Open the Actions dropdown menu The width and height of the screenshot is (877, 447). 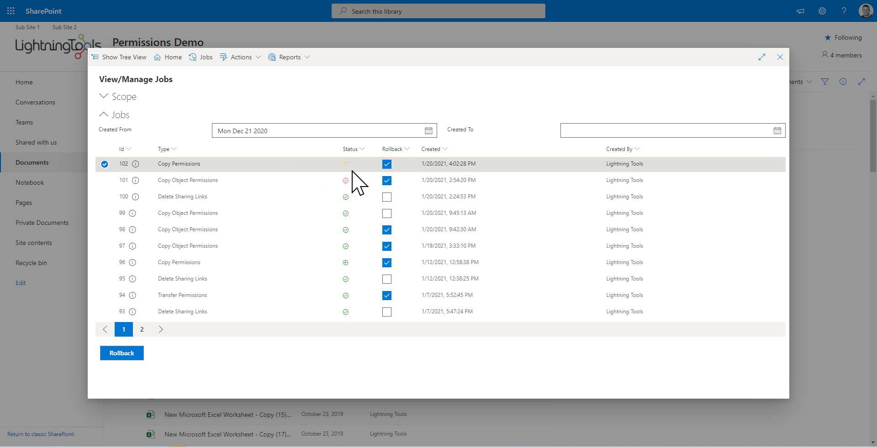[x=241, y=57]
